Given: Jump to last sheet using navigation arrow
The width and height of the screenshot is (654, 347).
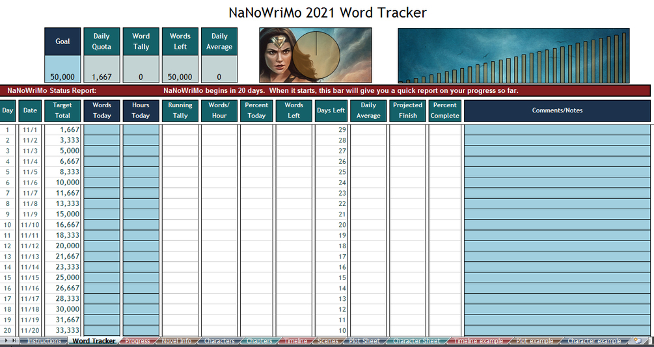Looking at the screenshot, I should click(14, 341).
